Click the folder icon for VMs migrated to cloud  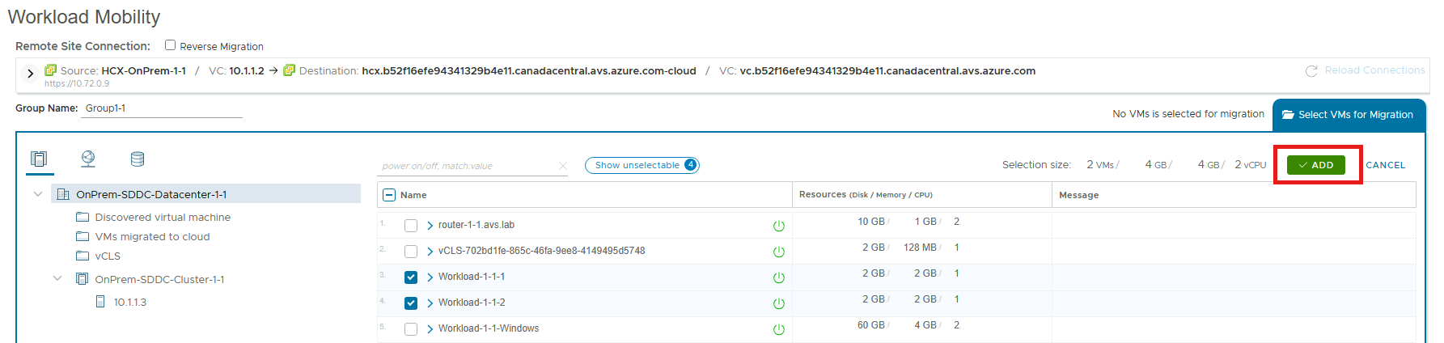83,236
